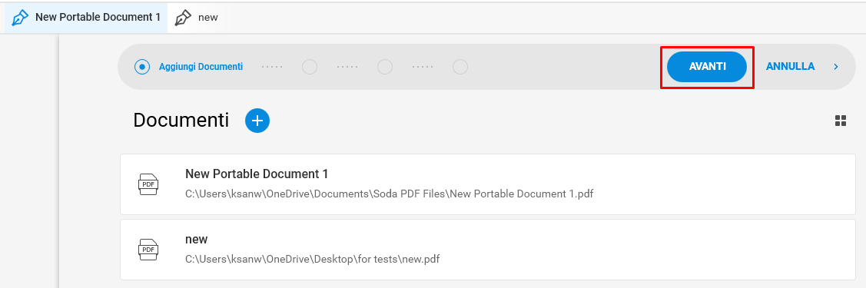This screenshot has height=288, width=866.
Task: Click the AVANTI button
Action: pyautogui.click(x=707, y=67)
